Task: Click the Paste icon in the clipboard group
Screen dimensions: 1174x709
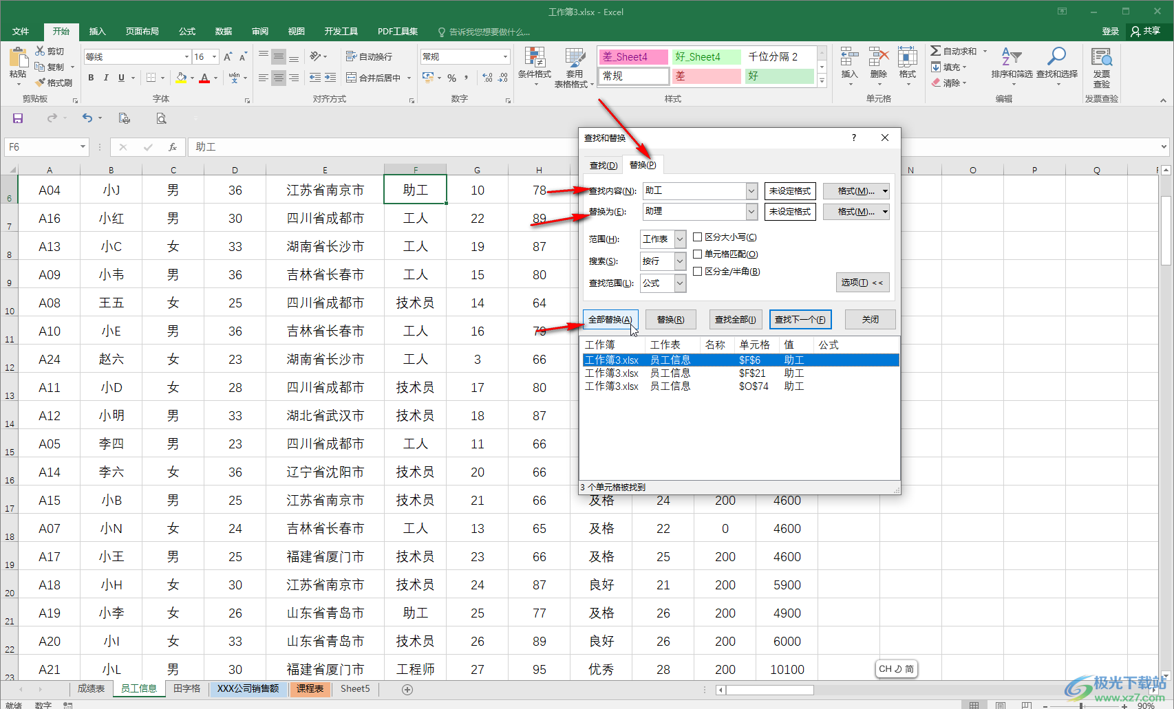Action: click(18, 58)
